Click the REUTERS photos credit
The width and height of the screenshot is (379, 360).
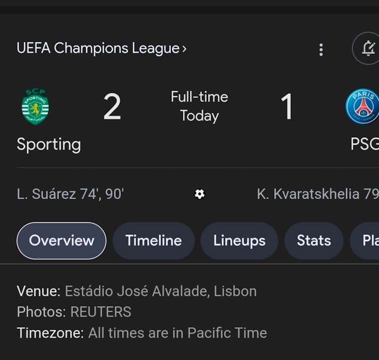[100, 312]
